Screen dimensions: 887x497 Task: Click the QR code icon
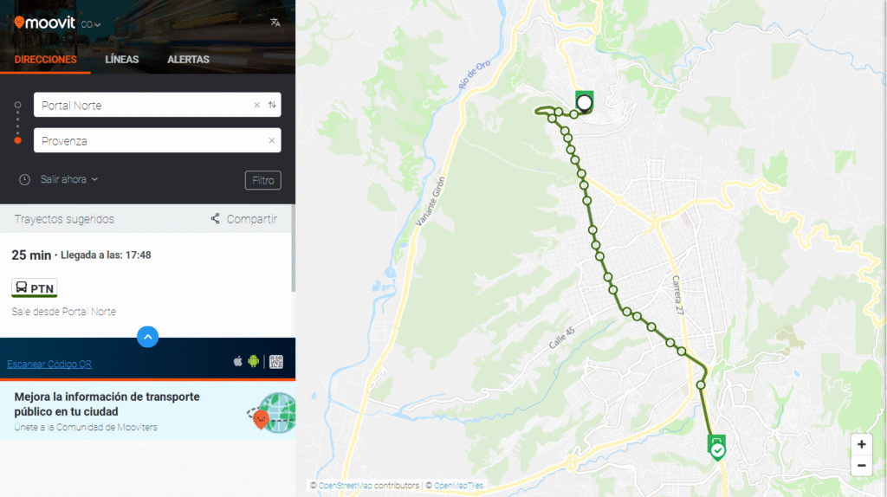(x=276, y=362)
